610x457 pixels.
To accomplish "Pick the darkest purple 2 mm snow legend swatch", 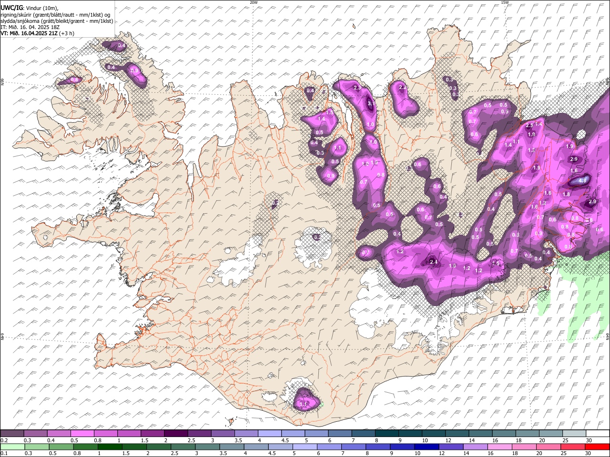I will (175, 433).
